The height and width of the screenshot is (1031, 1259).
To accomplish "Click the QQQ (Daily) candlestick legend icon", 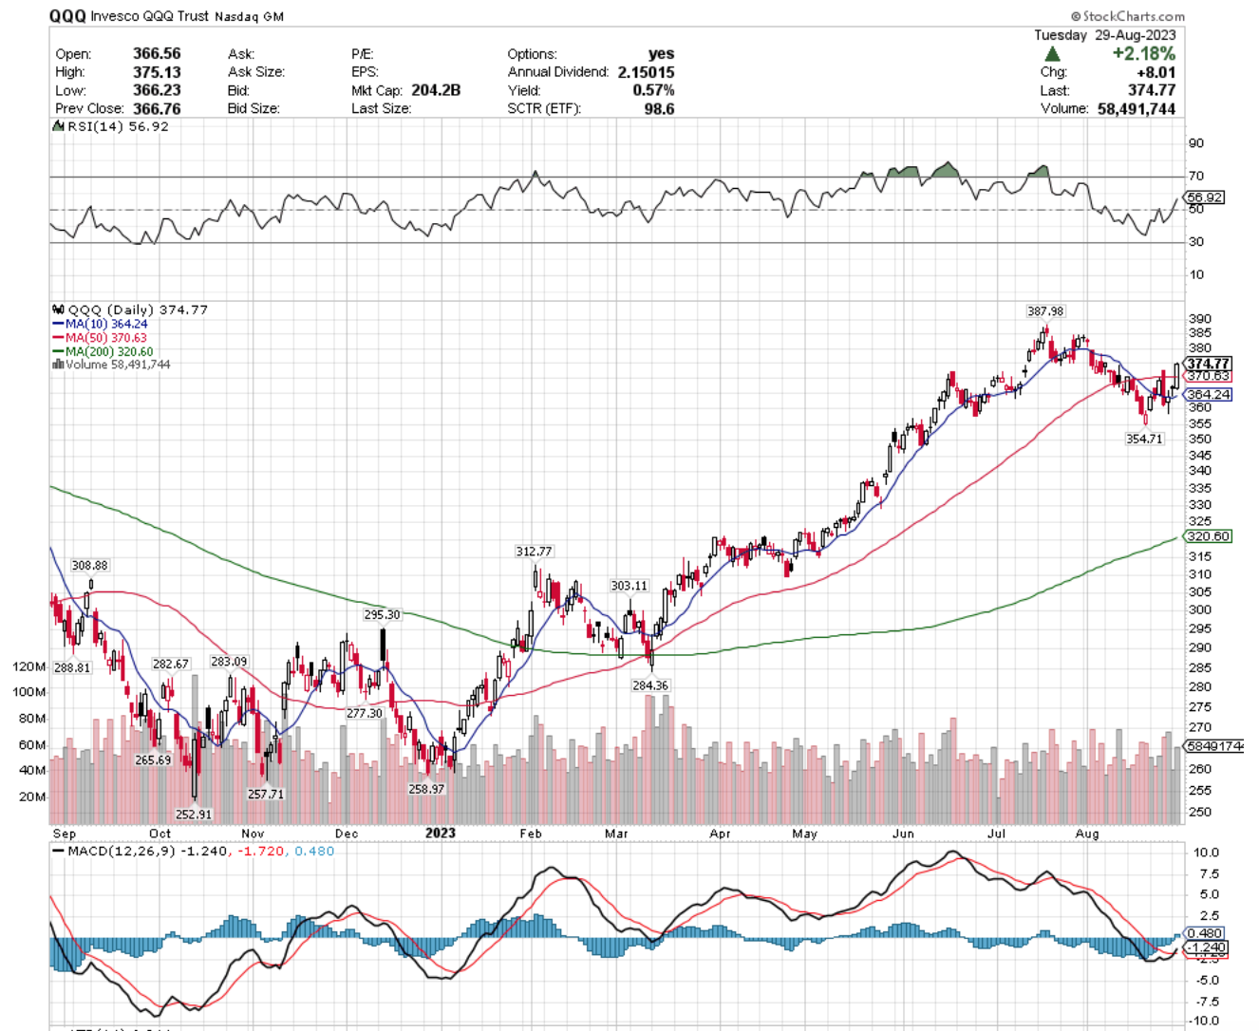I will (58, 309).
